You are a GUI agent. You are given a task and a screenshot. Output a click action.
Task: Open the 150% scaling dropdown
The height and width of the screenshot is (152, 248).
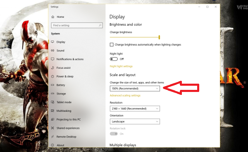(x=135, y=89)
